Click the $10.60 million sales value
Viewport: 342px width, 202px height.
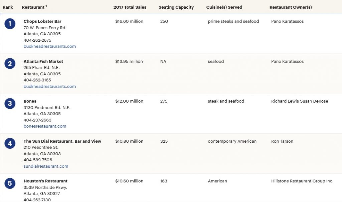129,181
